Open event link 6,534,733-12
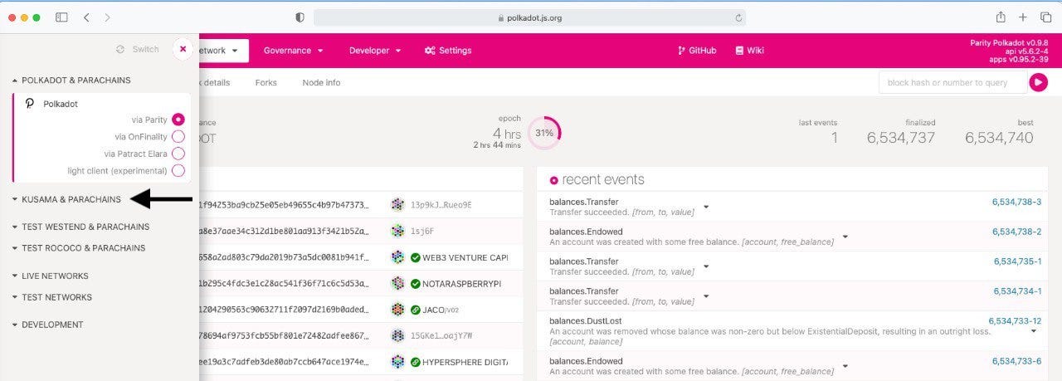Image resolution: width=1062 pixels, height=381 pixels. (1015, 321)
